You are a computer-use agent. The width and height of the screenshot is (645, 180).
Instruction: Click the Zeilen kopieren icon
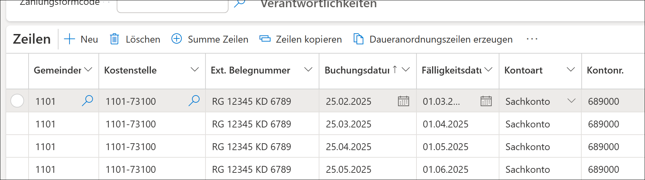265,39
